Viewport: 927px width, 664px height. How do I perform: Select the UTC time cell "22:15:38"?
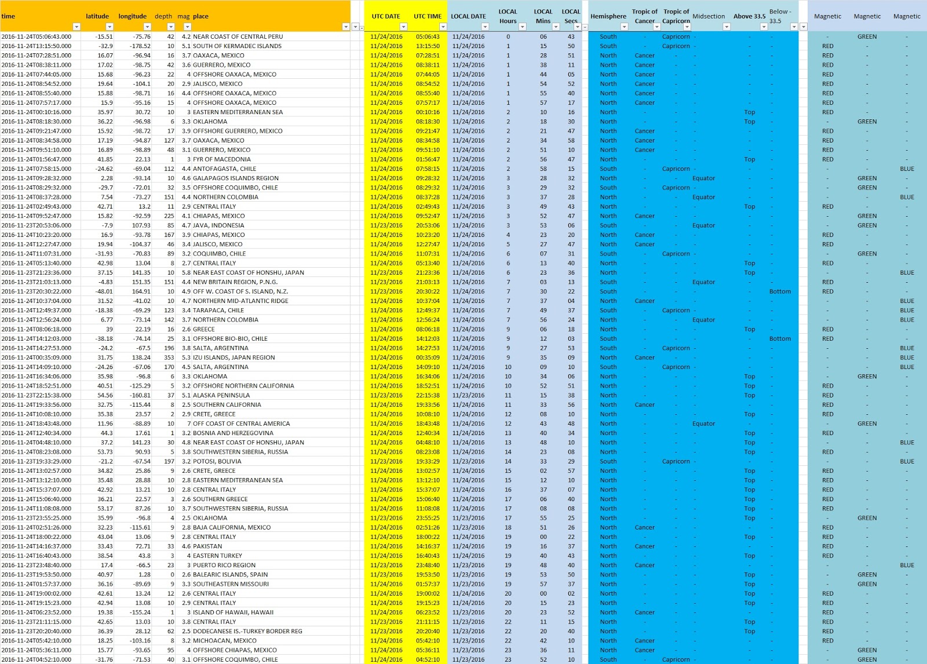coord(428,395)
